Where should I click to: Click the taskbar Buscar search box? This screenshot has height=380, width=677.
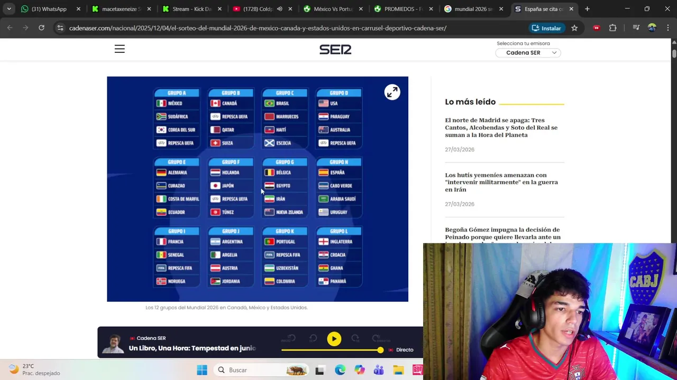[262, 370]
